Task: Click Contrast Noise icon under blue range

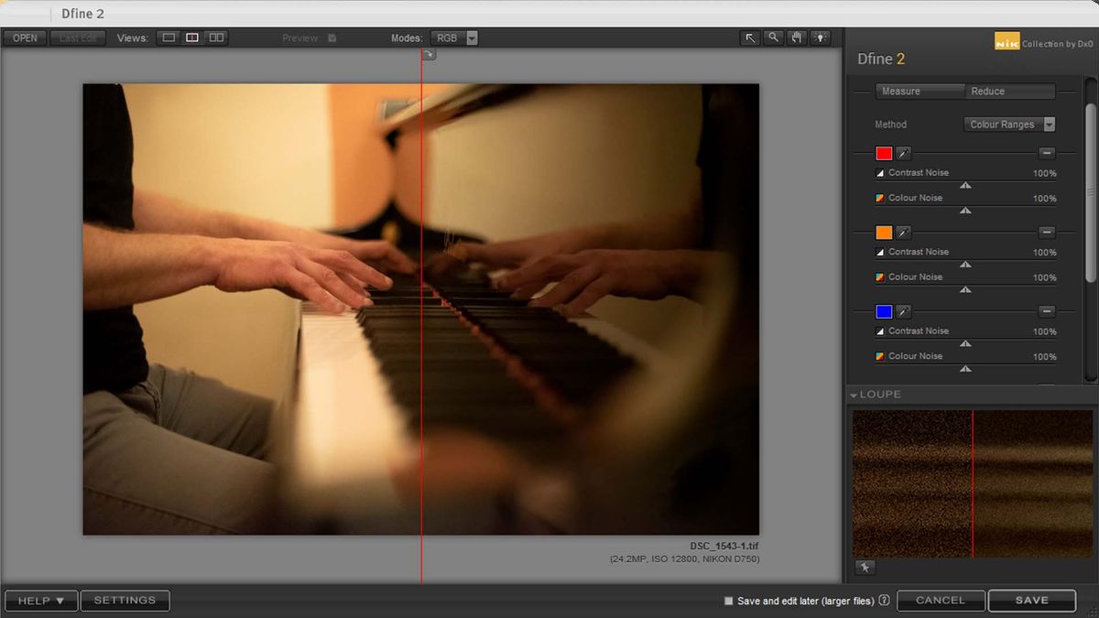Action: pyautogui.click(x=880, y=331)
